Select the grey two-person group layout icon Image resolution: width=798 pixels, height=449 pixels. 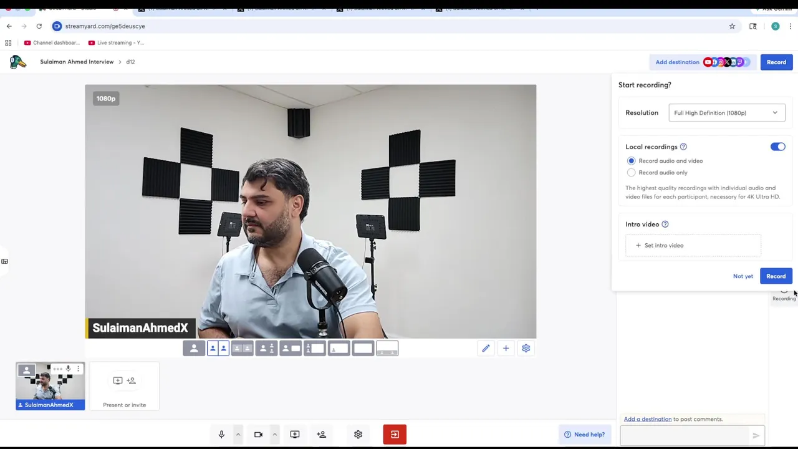click(x=242, y=349)
